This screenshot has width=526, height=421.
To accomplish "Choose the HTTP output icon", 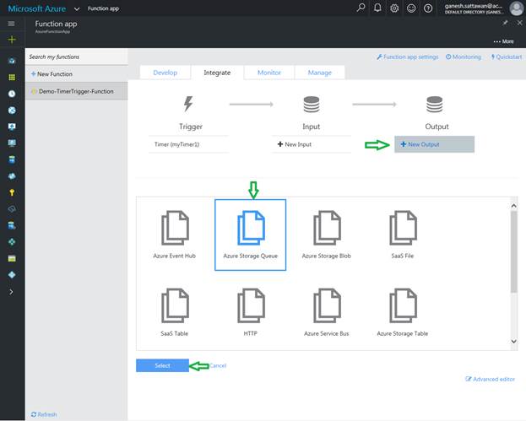I will coord(251,306).
